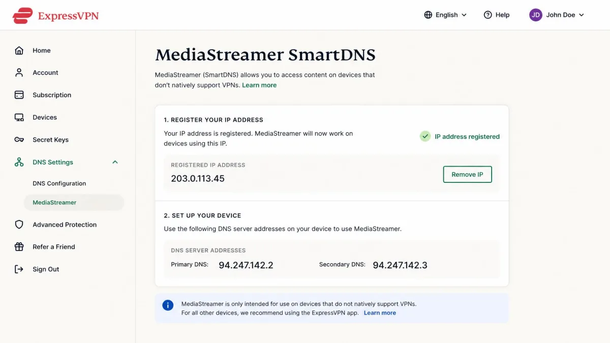Click the IP address registered status text
Viewport: 610px width, 343px height.
(x=467, y=137)
